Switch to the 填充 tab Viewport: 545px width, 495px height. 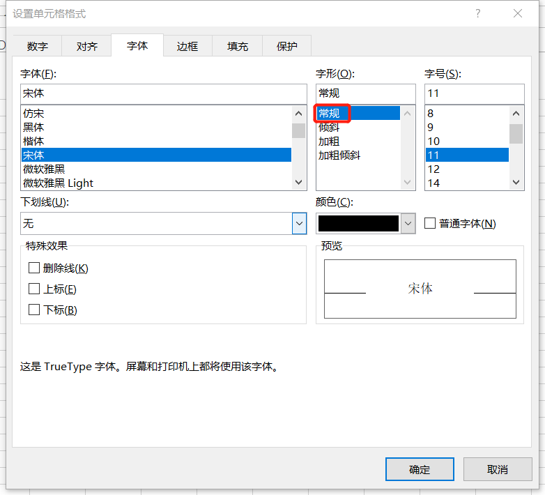[238, 46]
